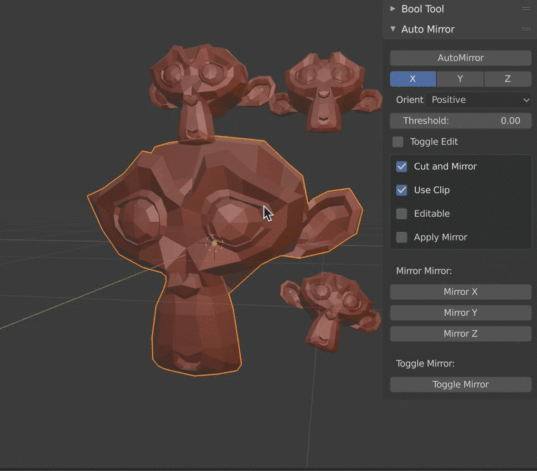
Task: Click the Toggle Mirror button
Action: [460, 384]
